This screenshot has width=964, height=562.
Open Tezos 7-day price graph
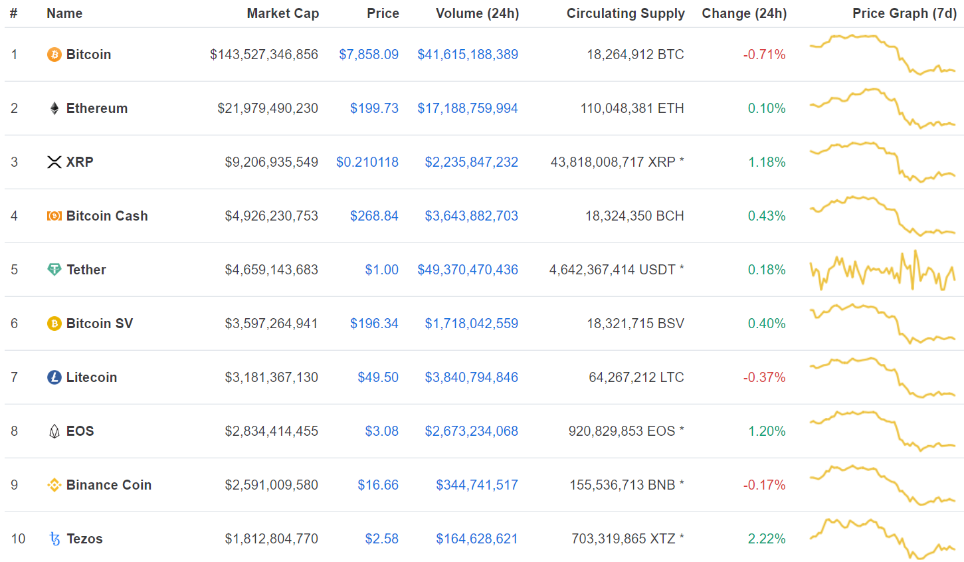point(882,539)
